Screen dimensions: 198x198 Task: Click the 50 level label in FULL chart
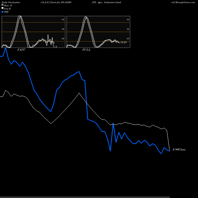(x=128, y=29)
